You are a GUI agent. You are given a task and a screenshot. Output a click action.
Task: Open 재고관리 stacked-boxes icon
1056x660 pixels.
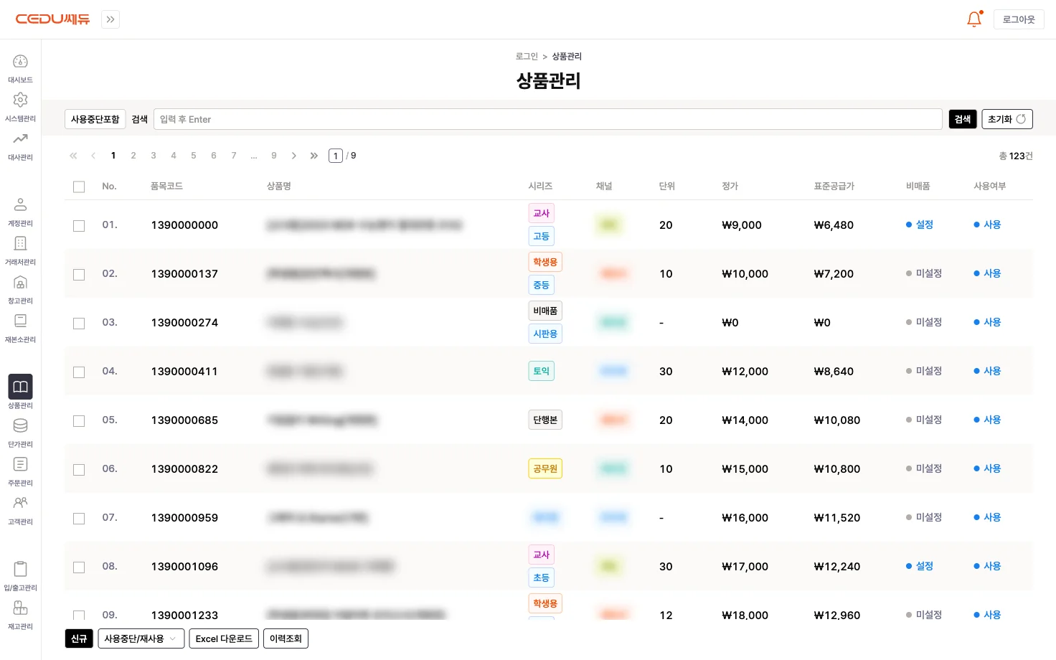tap(20, 608)
